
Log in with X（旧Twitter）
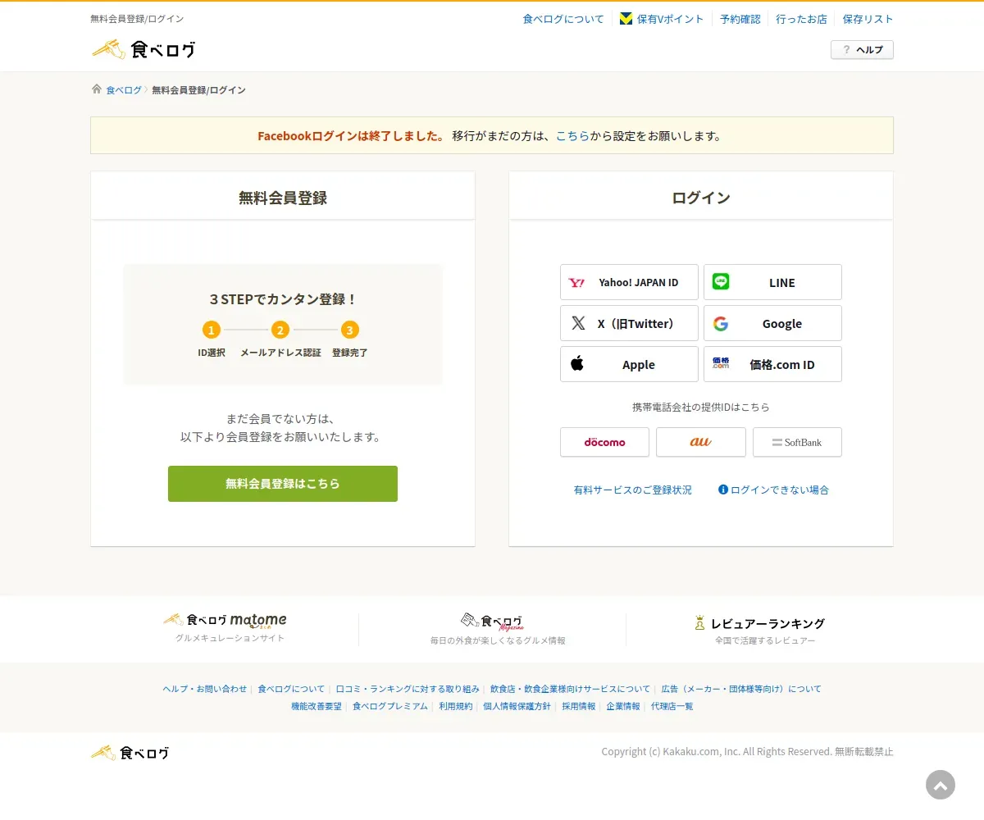pyautogui.click(x=629, y=323)
